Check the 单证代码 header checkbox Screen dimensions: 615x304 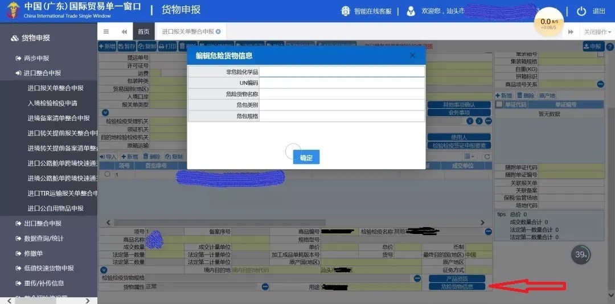point(499,105)
